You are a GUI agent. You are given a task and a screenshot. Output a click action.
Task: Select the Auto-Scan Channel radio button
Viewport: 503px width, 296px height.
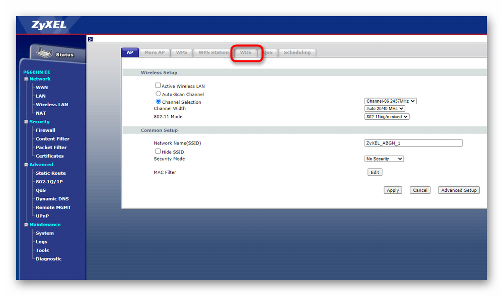pos(158,94)
